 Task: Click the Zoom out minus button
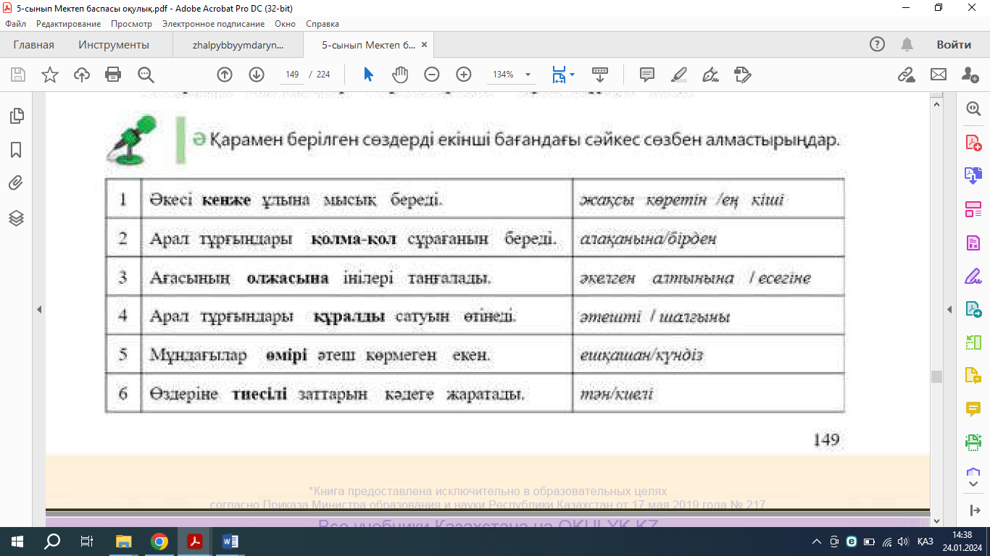[x=432, y=75]
